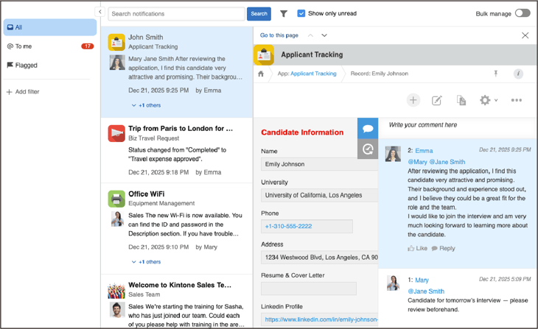The image size is (538, 329).
Task: Click the duplicate record icon
Action: (461, 100)
